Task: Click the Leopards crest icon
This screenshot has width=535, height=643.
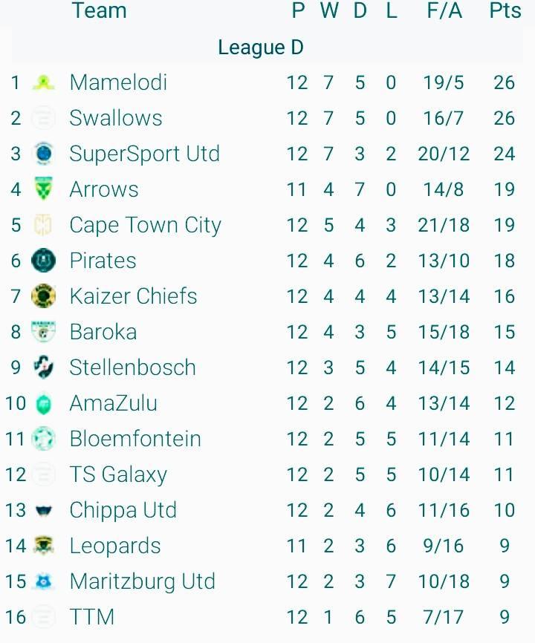Action: tap(44, 546)
